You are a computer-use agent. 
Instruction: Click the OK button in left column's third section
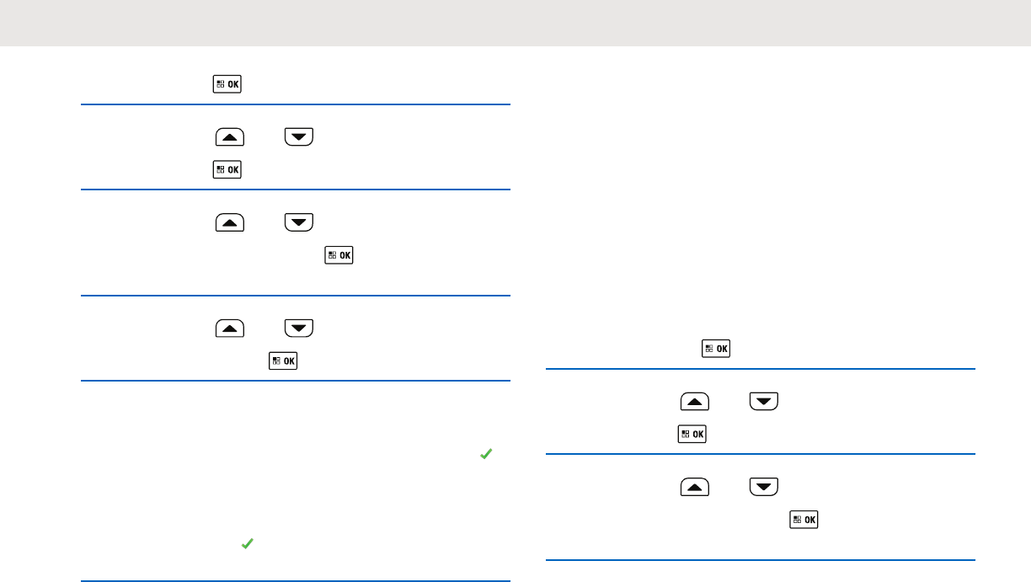[339, 254]
